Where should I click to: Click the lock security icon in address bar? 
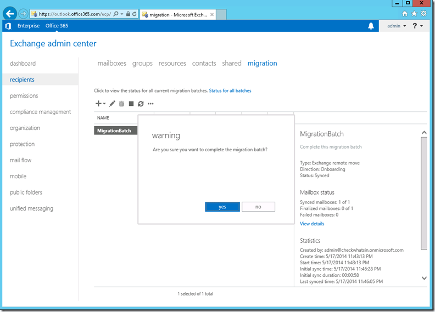tap(128, 14)
